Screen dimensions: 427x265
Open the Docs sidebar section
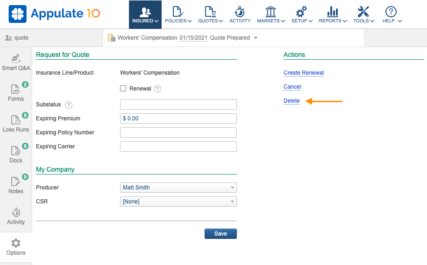coord(16,154)
